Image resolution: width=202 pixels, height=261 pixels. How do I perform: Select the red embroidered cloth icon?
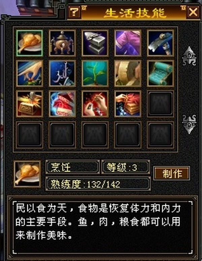tap(62, 104)
